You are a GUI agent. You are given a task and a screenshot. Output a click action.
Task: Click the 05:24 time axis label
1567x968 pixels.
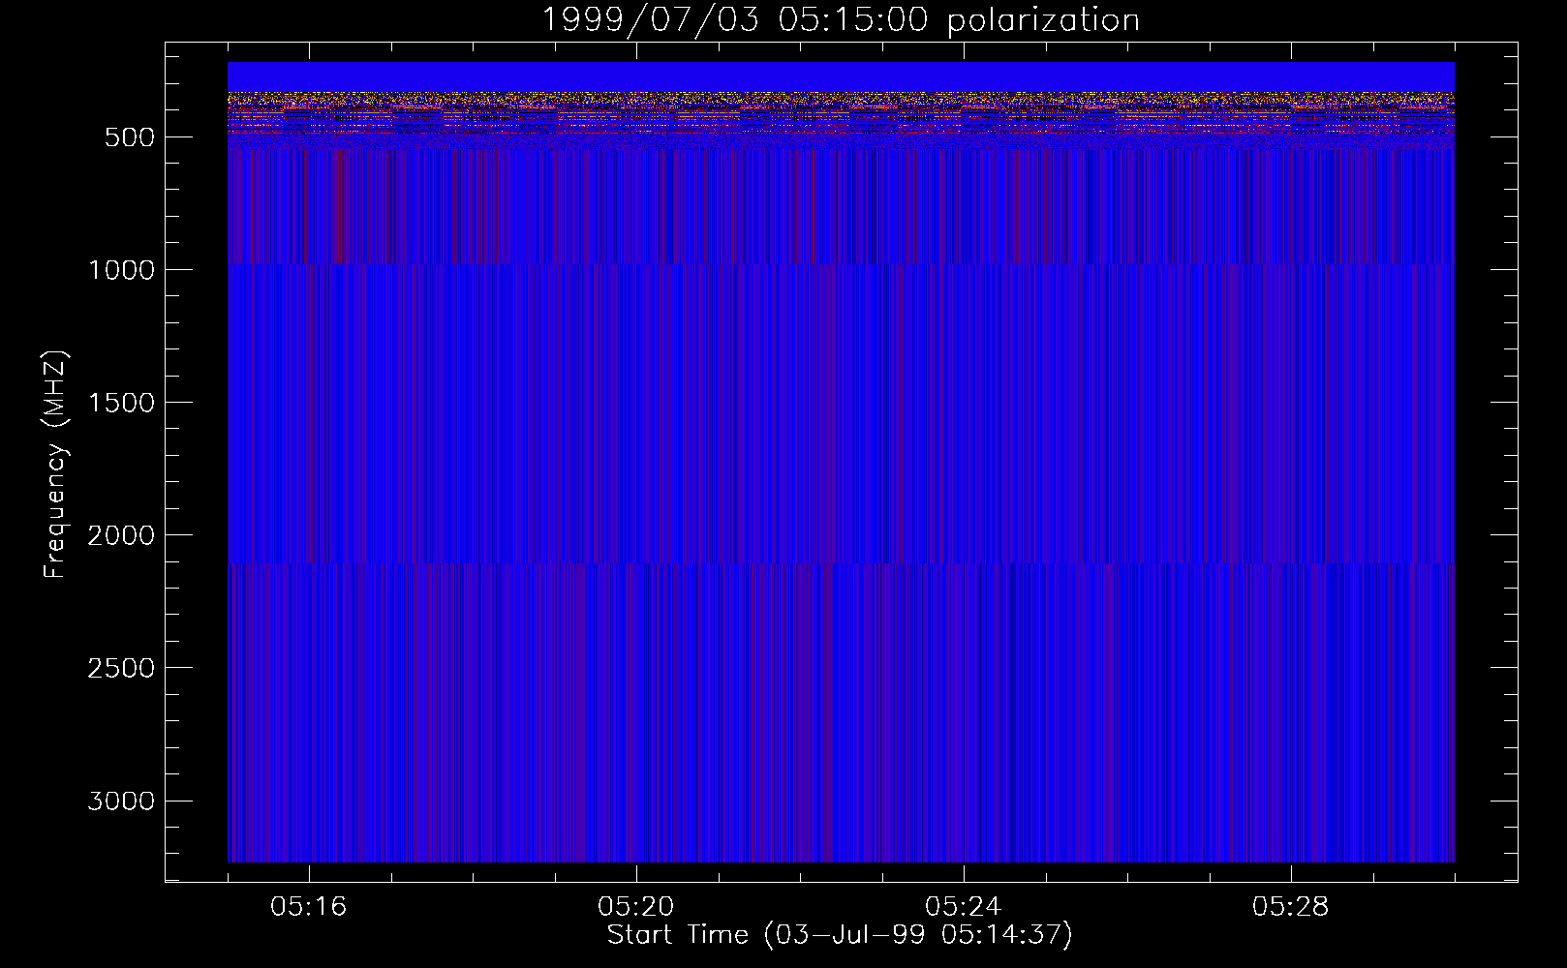tap(964, 907)
